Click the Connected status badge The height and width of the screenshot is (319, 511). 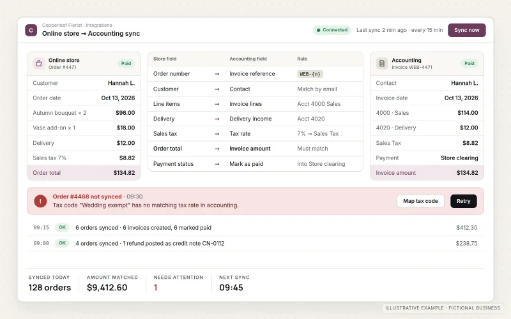[332, 30]
